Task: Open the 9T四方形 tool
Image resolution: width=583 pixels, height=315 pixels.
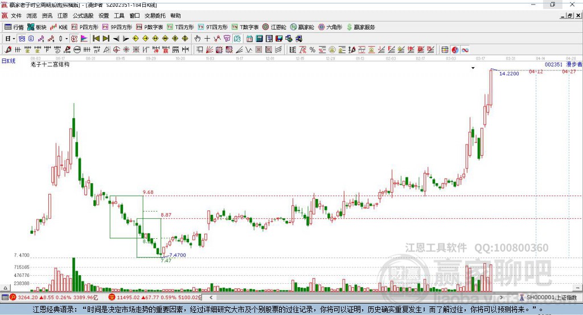Action: pos(213,27)
